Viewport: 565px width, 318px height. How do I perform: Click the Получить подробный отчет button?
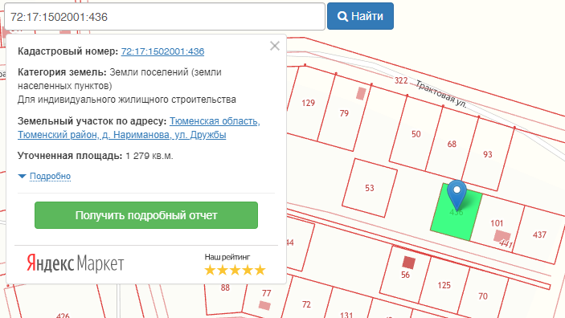click(x=146, y=215)
